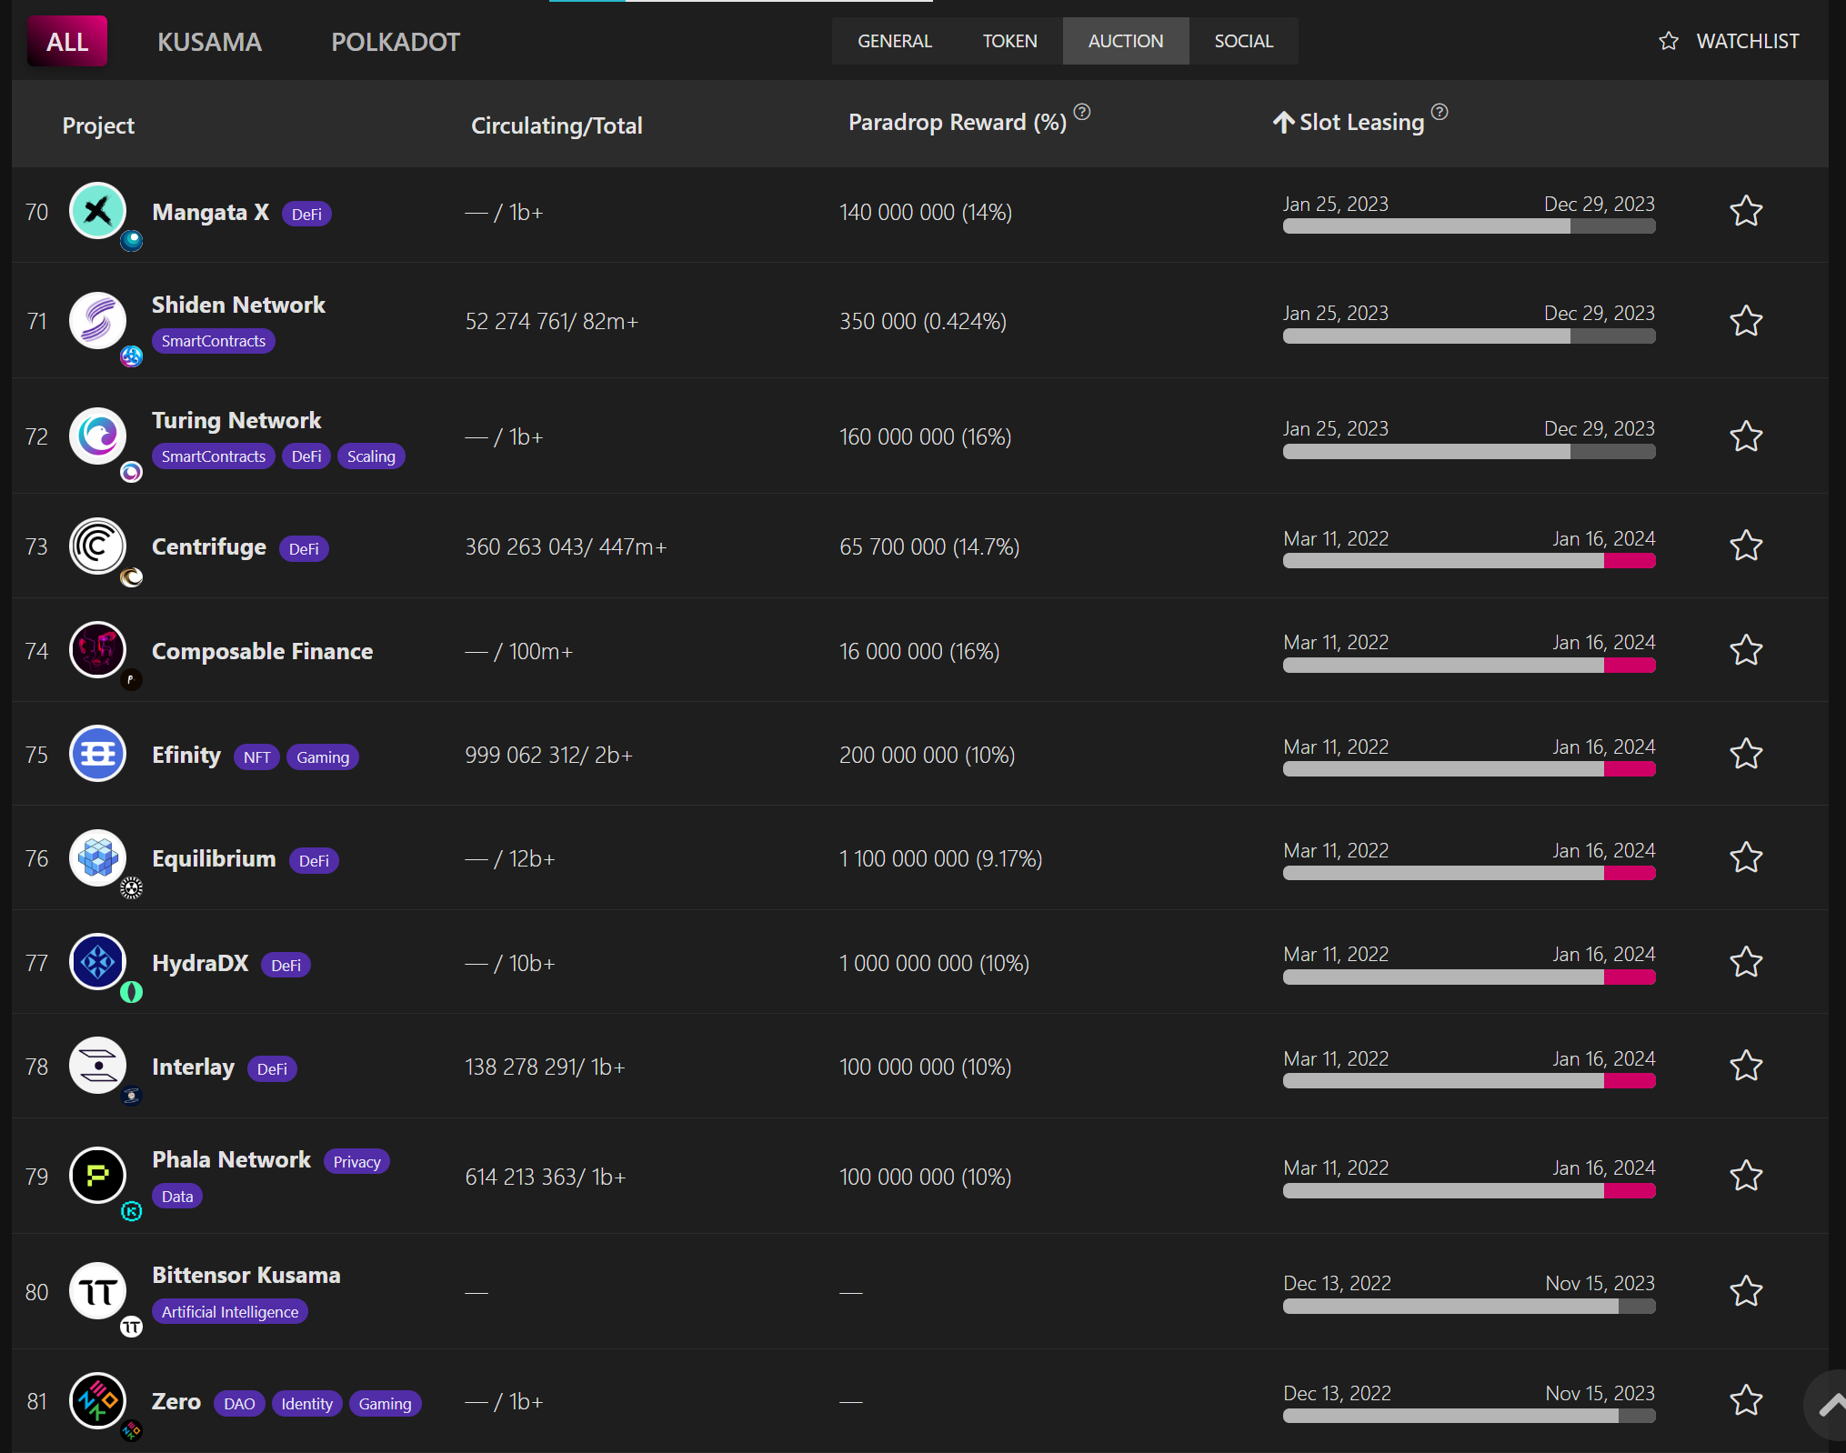Click the DeFi tag on Mangata X

tap(306, 214)
